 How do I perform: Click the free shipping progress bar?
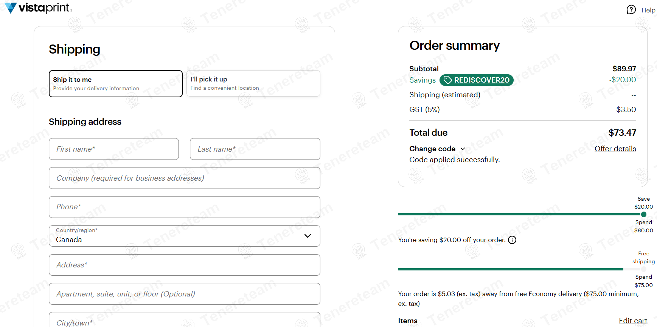coord(511,269)
